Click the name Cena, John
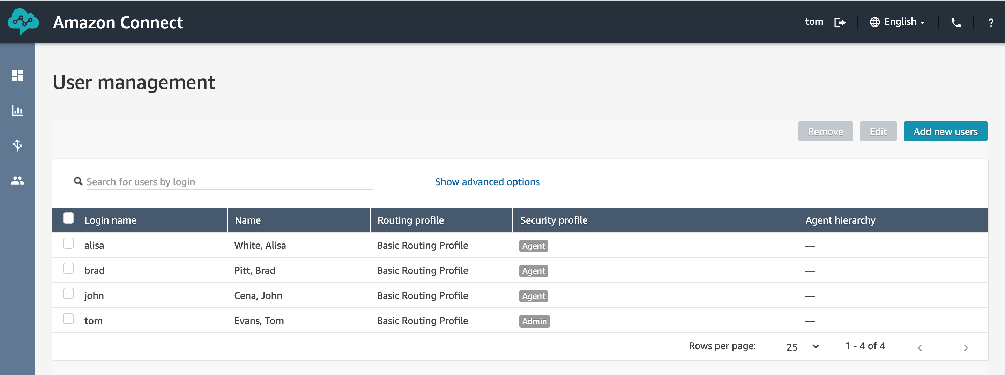The width and height of the screenshot is (1005, 375). 258,295
